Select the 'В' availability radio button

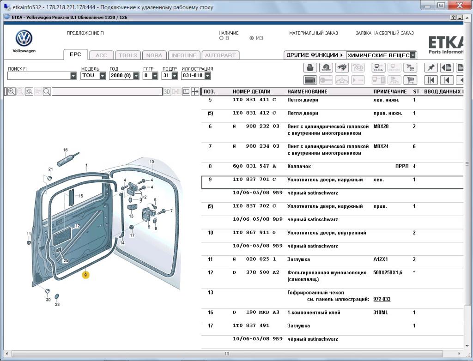[x=221, y=38]
